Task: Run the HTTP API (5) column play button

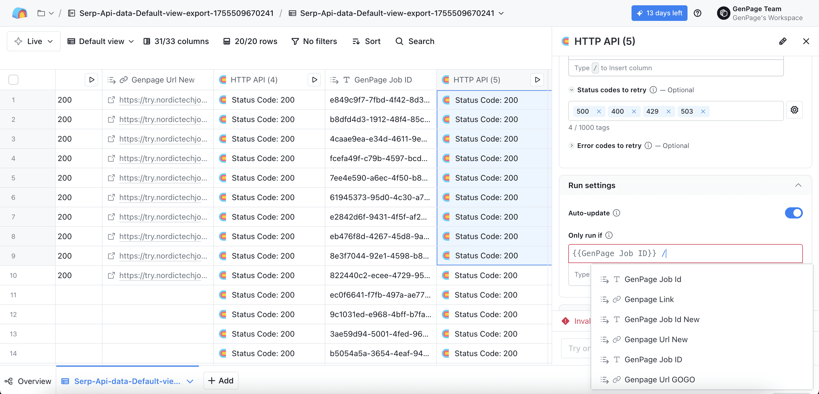Action: coord(537,79)
